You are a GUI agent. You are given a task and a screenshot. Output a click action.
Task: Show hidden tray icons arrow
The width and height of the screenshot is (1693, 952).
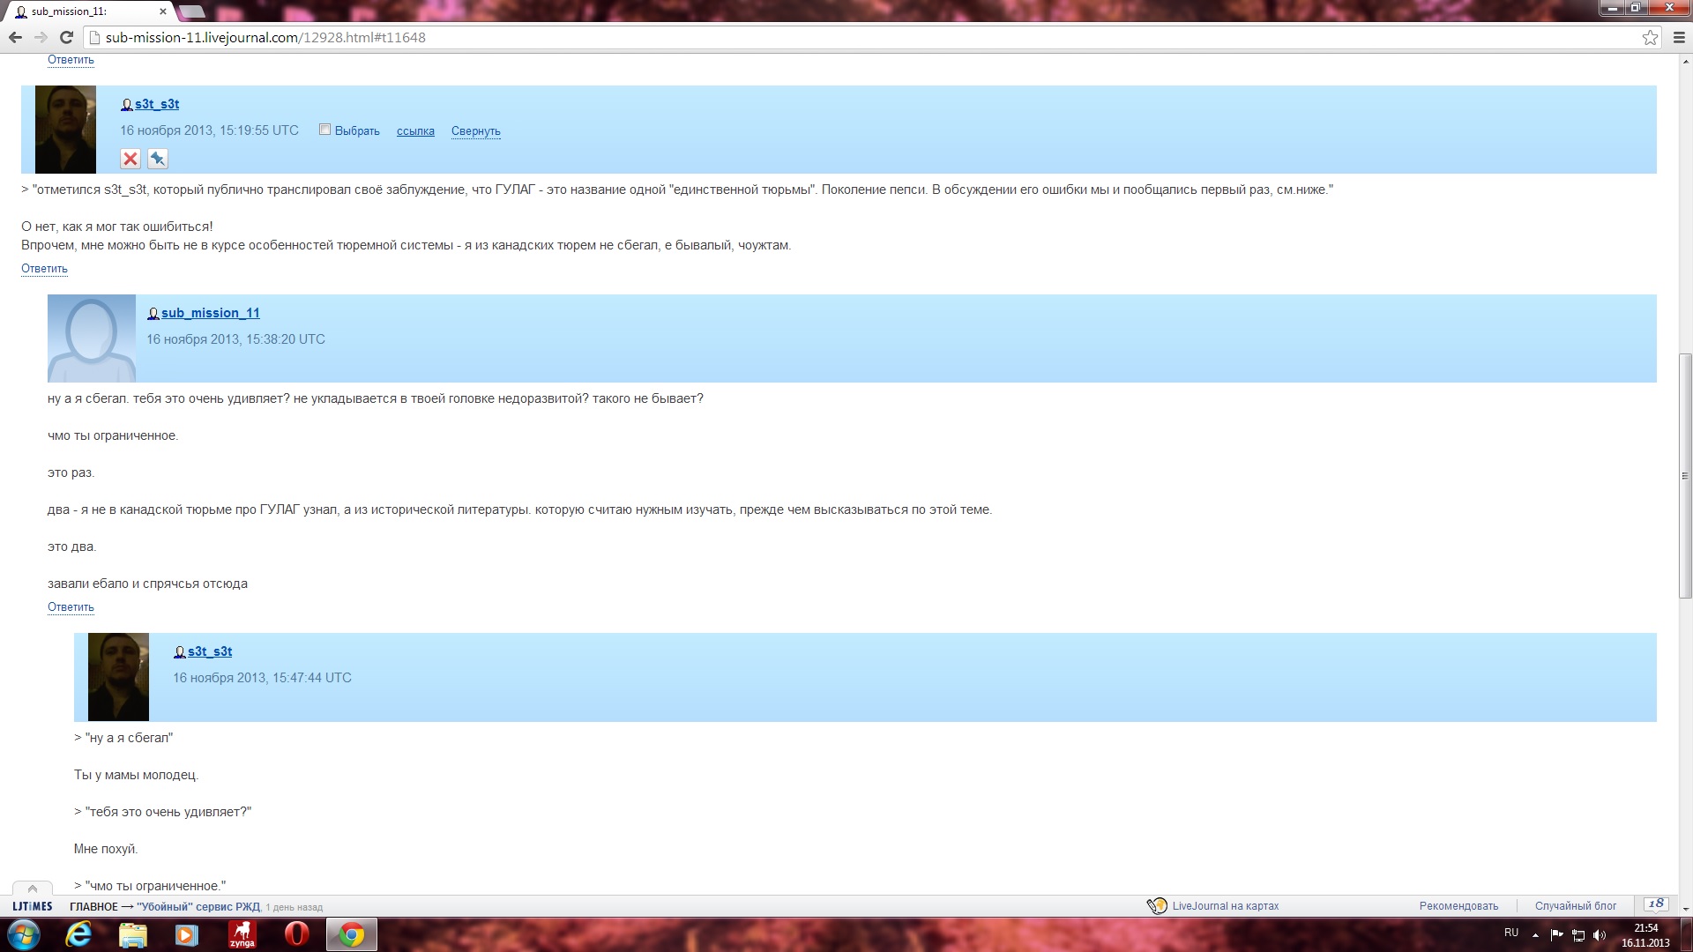(1535, 934)
